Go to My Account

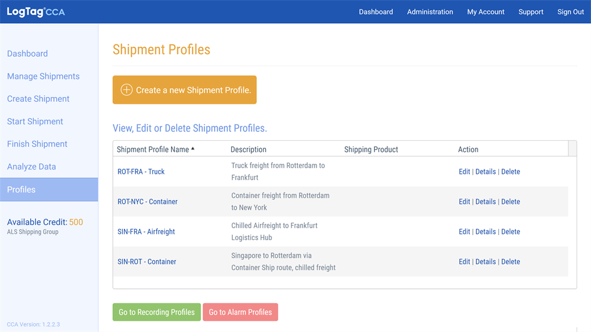pos(486,12)
